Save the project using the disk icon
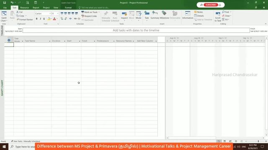 click(5, 2)
